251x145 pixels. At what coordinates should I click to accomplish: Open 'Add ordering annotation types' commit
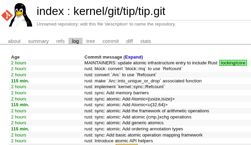(x=134, y=129)
